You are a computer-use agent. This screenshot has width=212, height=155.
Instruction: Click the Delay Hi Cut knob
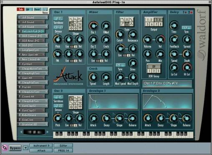coord(187,67)
